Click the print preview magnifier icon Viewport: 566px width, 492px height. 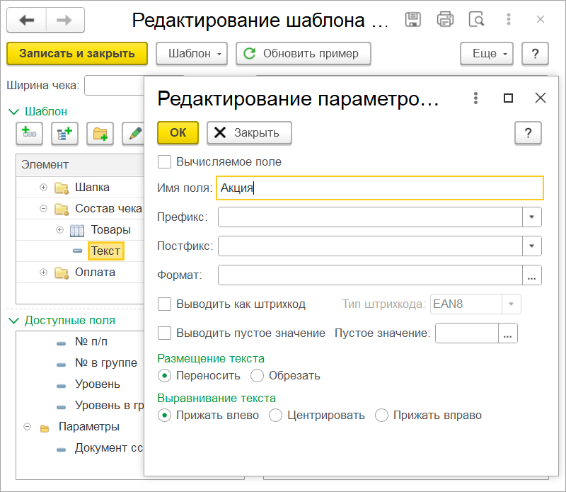(477, 20)
